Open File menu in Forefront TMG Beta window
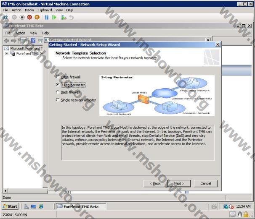This screenshot has width=255, height=219. 8,33
